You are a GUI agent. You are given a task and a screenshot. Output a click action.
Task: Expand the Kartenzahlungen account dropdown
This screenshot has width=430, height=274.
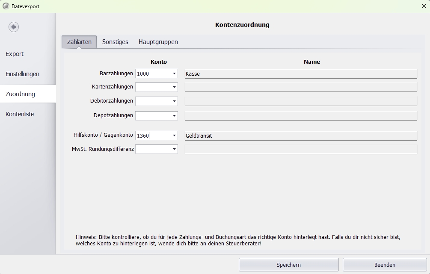point(174,87)
